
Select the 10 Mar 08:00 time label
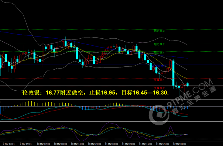(x=61, y=144)
